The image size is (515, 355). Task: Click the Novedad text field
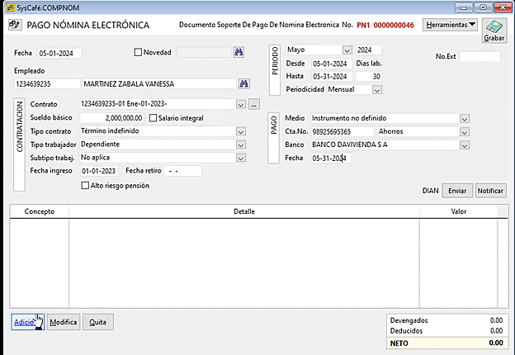204,52
